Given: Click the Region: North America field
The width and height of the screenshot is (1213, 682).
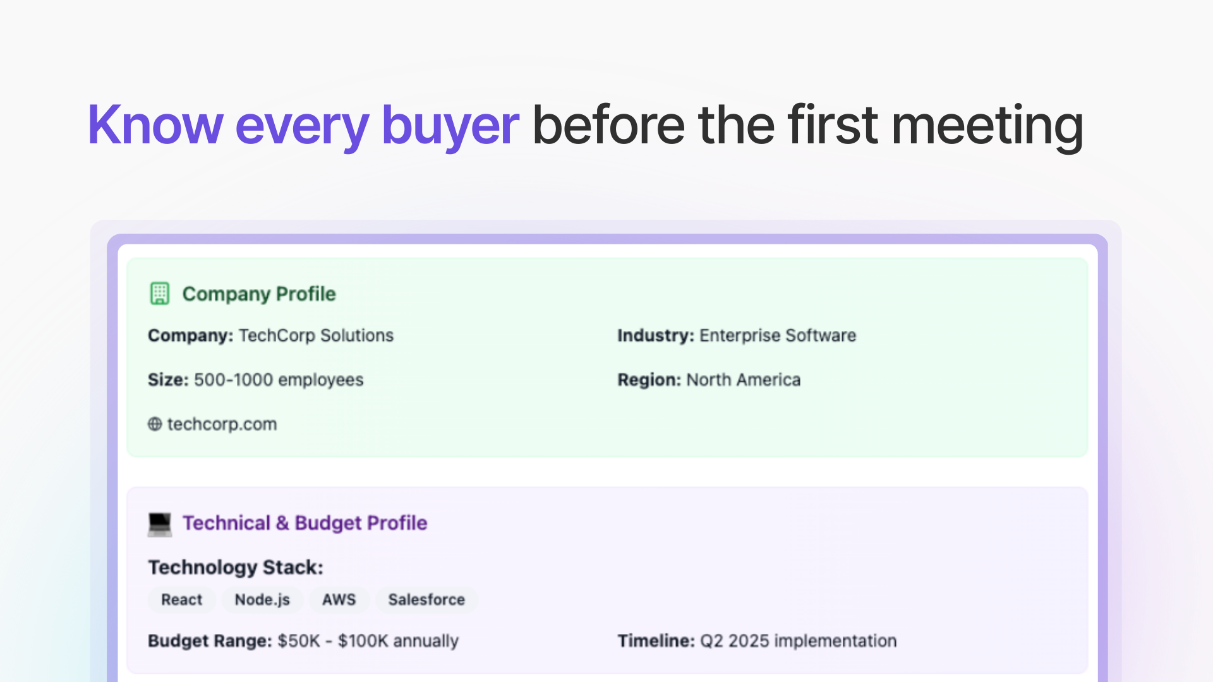Looking at the screenshot, I should click(709, 380).
